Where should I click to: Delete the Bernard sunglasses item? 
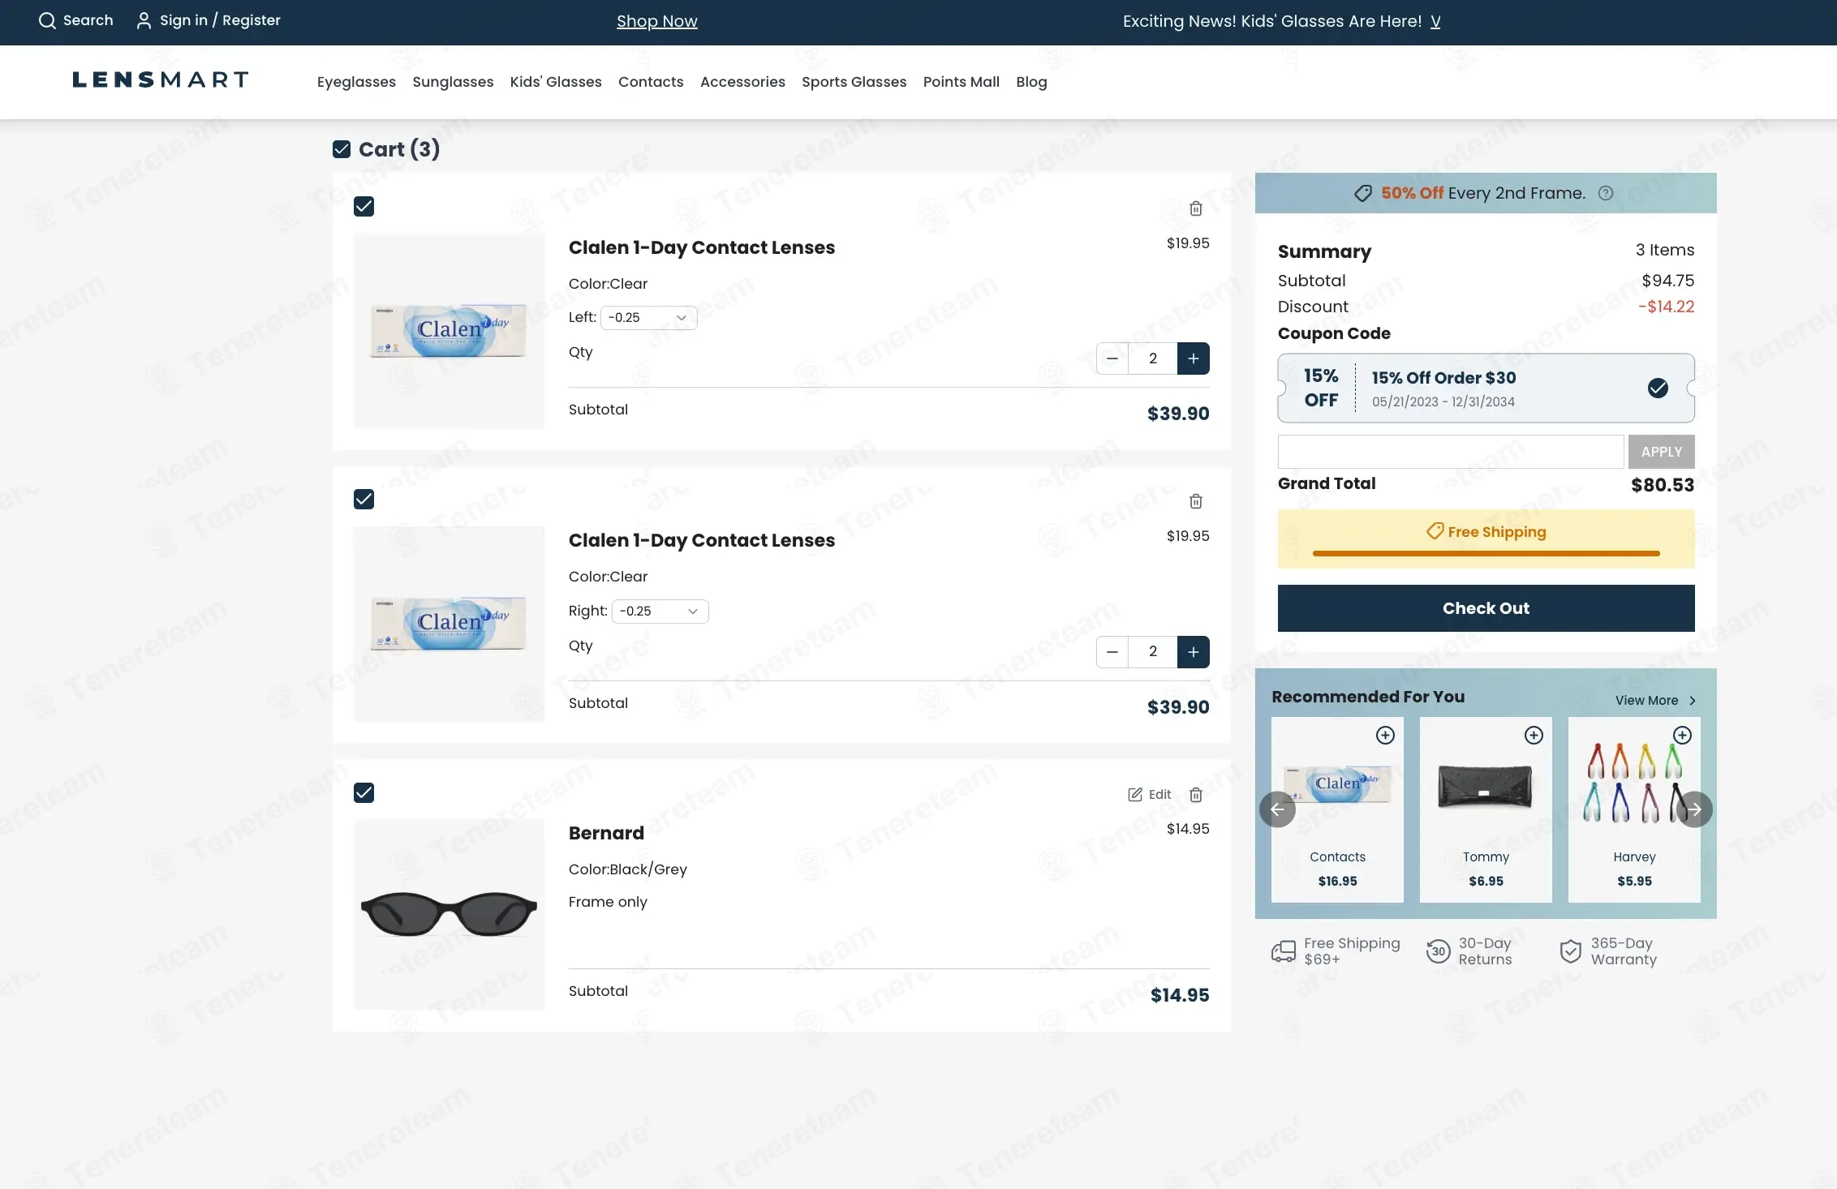[x=1195, y=795]
